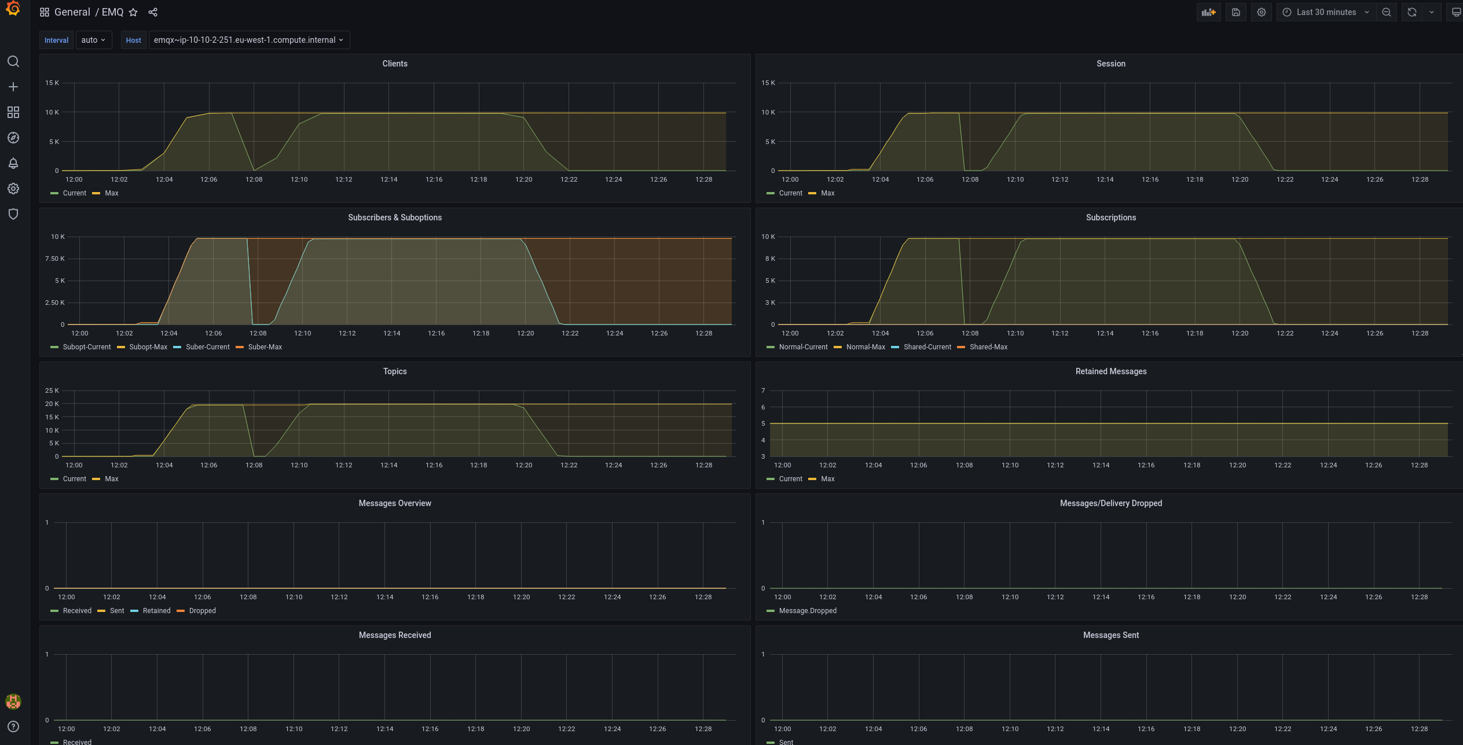
Task: Open the Host selector dropdown
Action: pyautogui.click(x=248, y=40)
